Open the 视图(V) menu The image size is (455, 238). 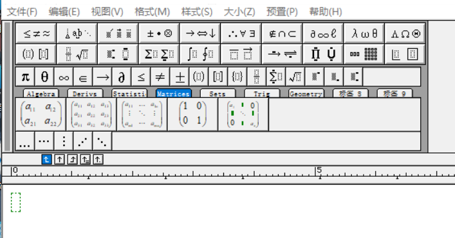pyautogui.click(x=107, y=12)
